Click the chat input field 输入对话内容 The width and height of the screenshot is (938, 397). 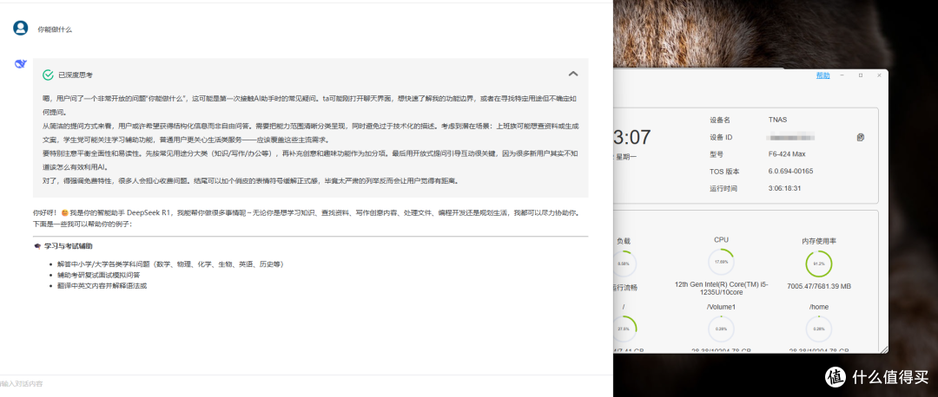[307, 384]
